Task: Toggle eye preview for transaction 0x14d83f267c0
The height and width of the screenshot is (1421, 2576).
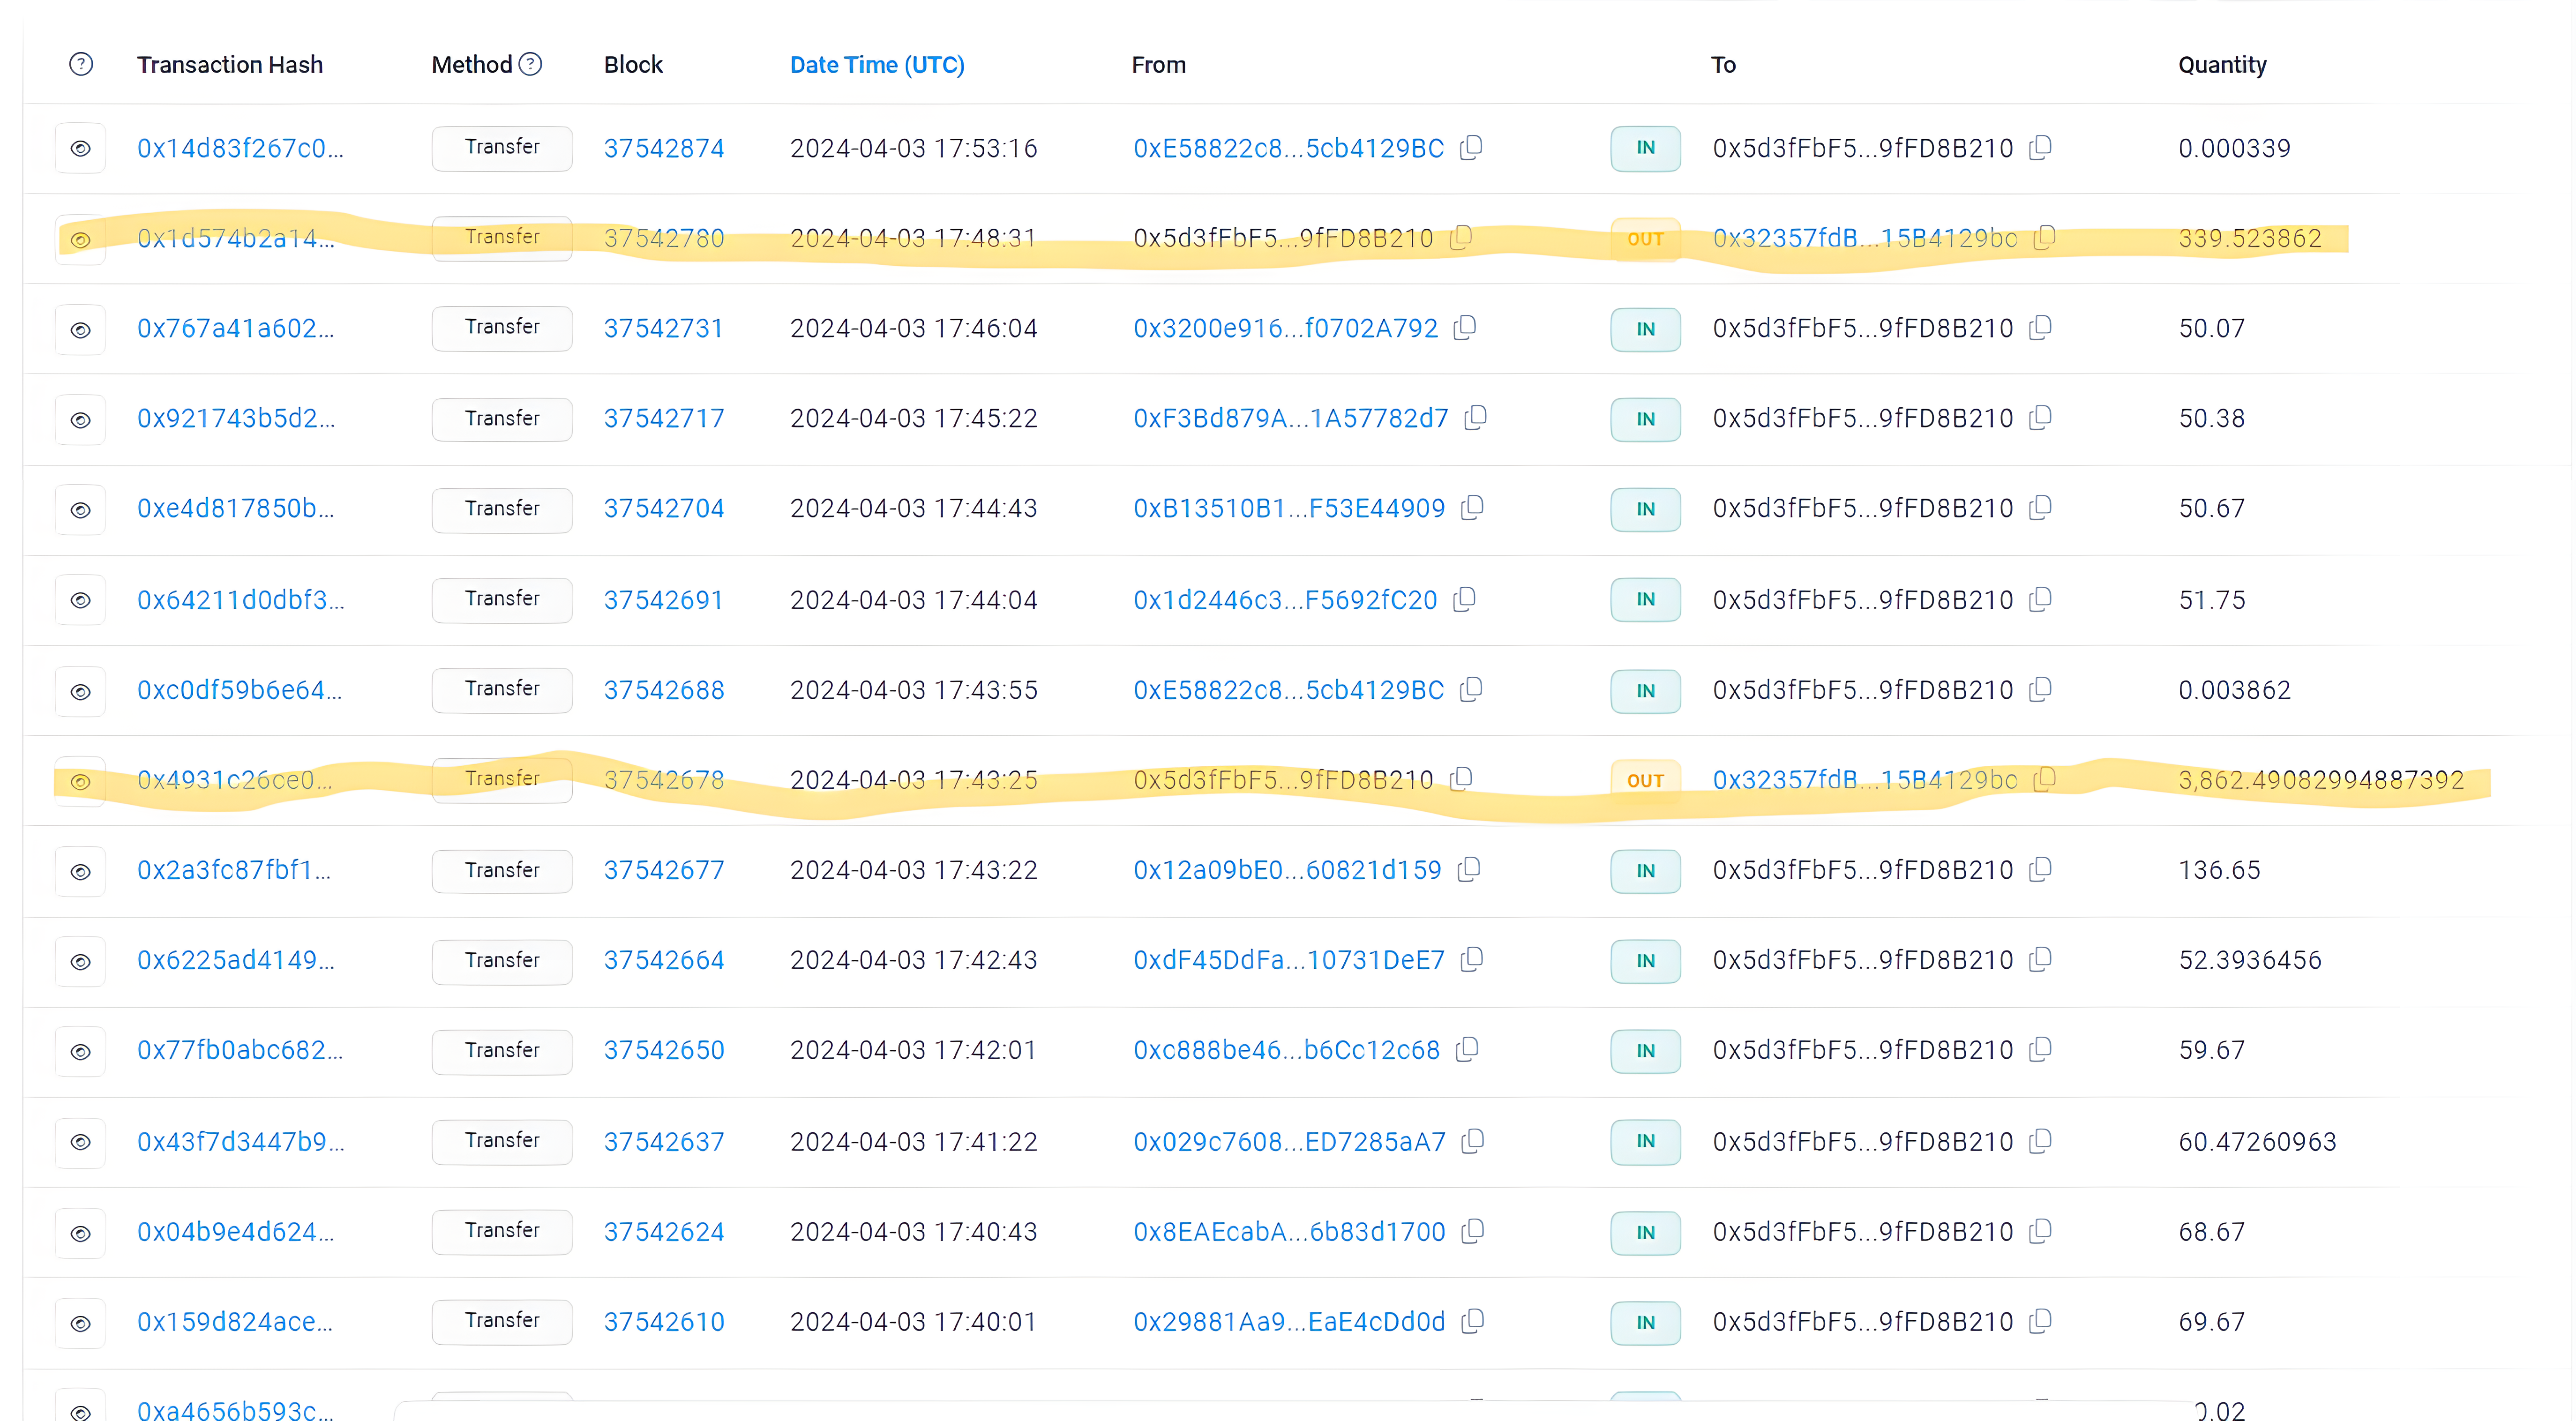Action: 81,148
